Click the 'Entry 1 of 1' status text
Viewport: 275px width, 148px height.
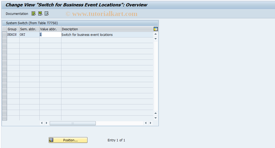[116, 140]
